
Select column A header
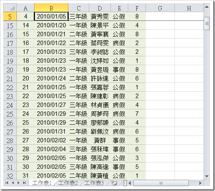[25, 8]
